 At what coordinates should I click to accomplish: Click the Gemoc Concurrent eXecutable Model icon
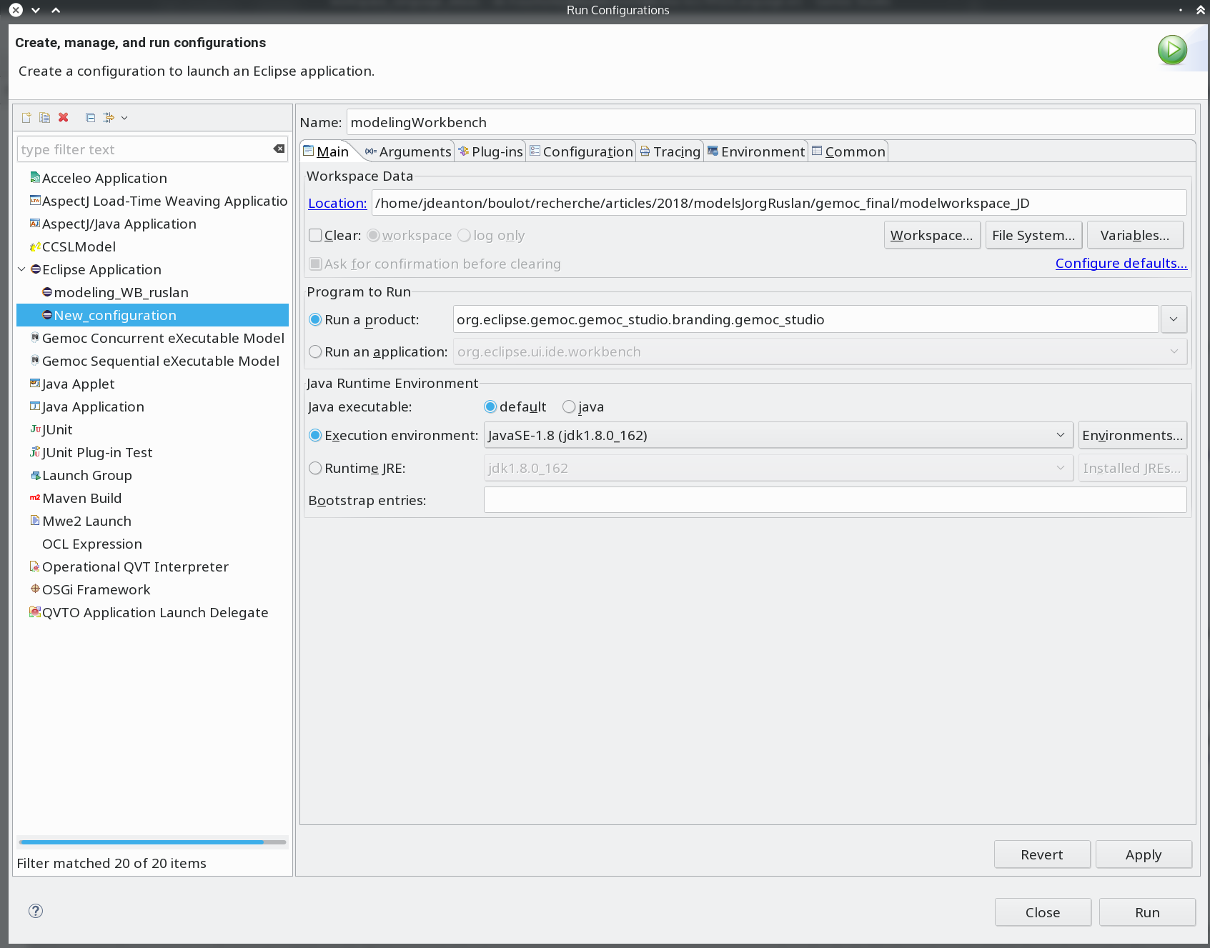35,337
